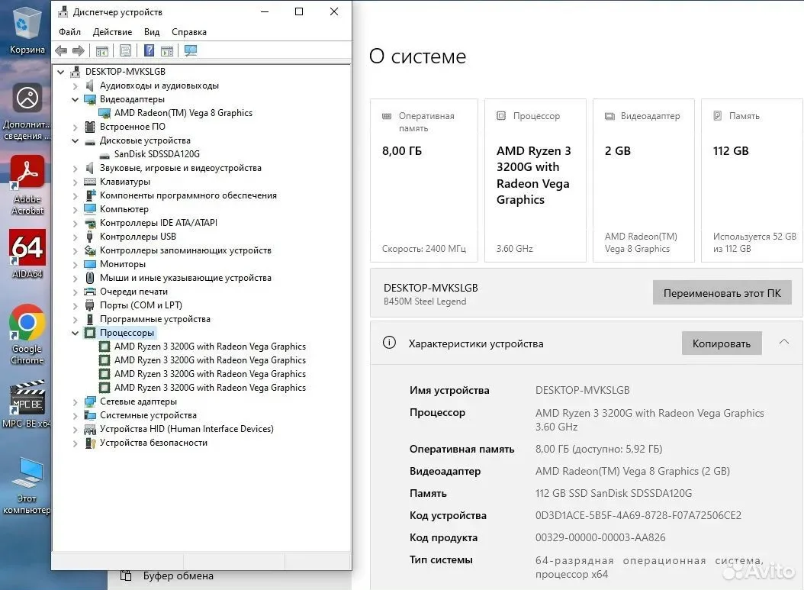
Task: Select 'Контроллеры IDE ATA/ATAPI' item
Action: point(159,223)
